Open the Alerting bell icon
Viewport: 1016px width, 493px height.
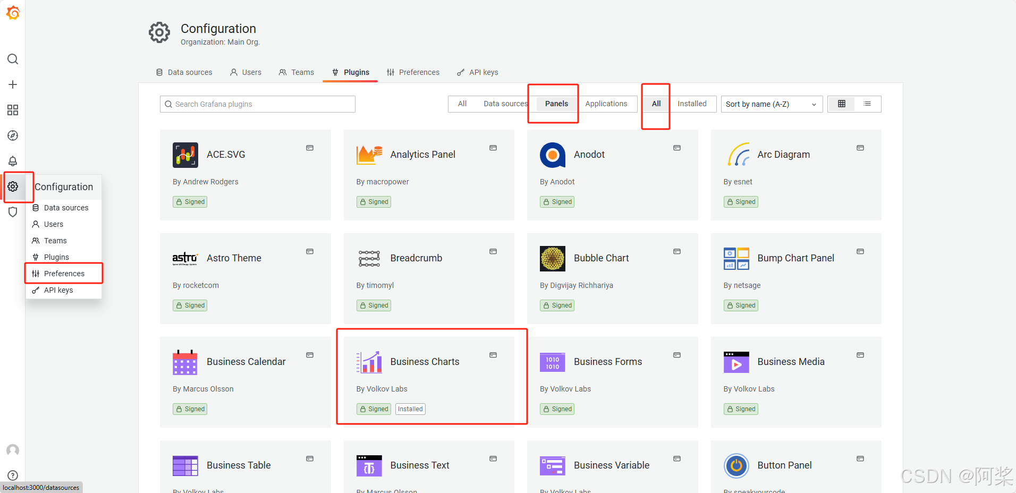coord(12,161)
